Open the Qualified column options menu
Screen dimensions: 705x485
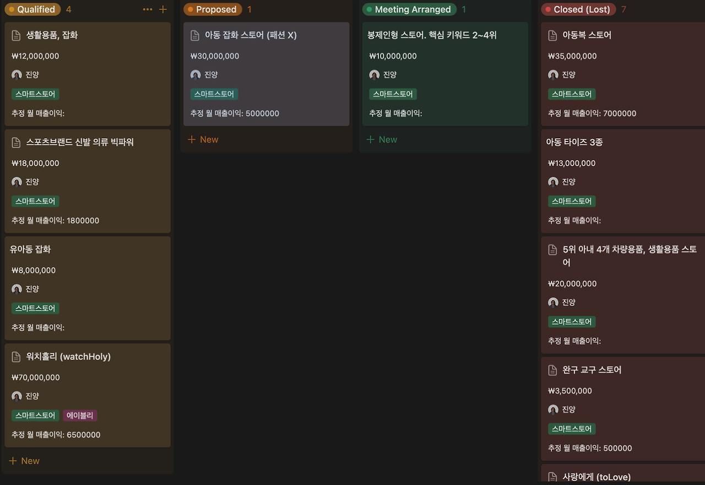point(147,9)
